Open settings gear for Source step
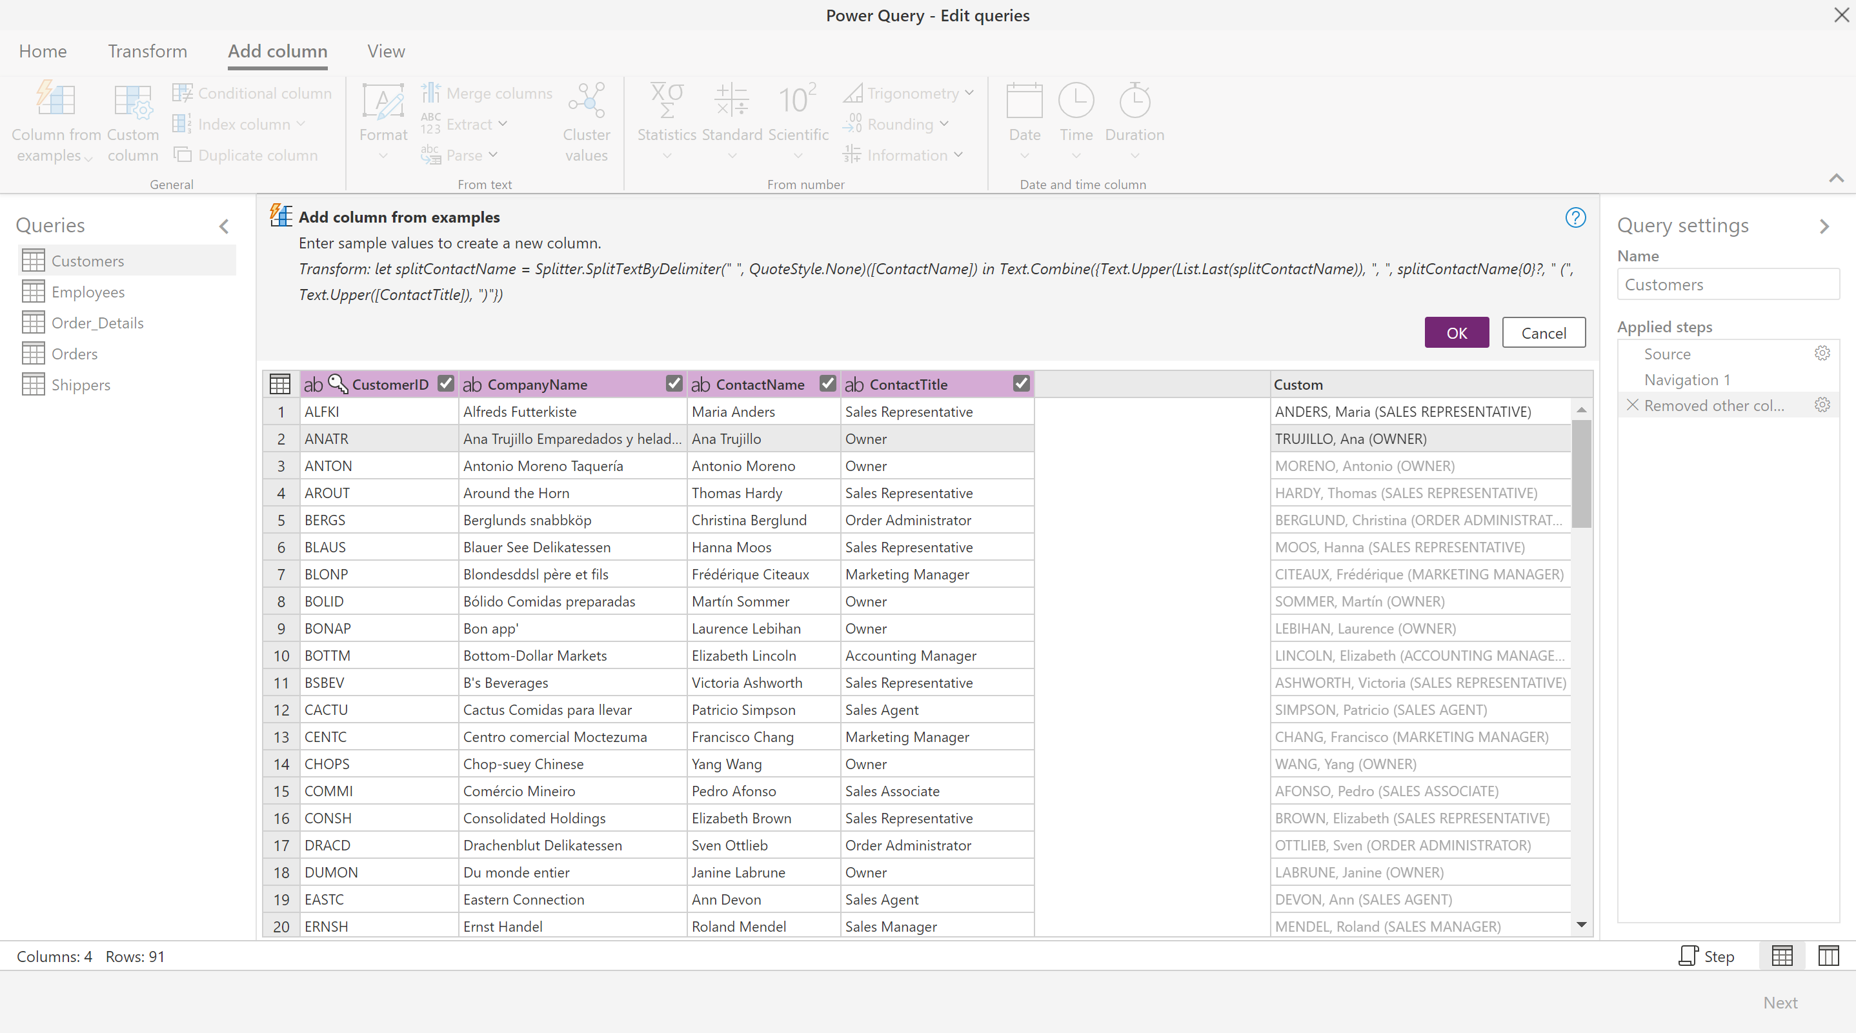 click(x=1822, y=353)
